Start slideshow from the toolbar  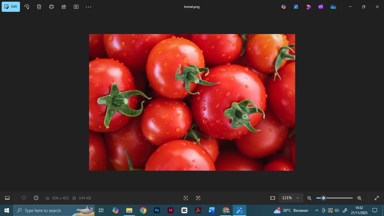76,7
